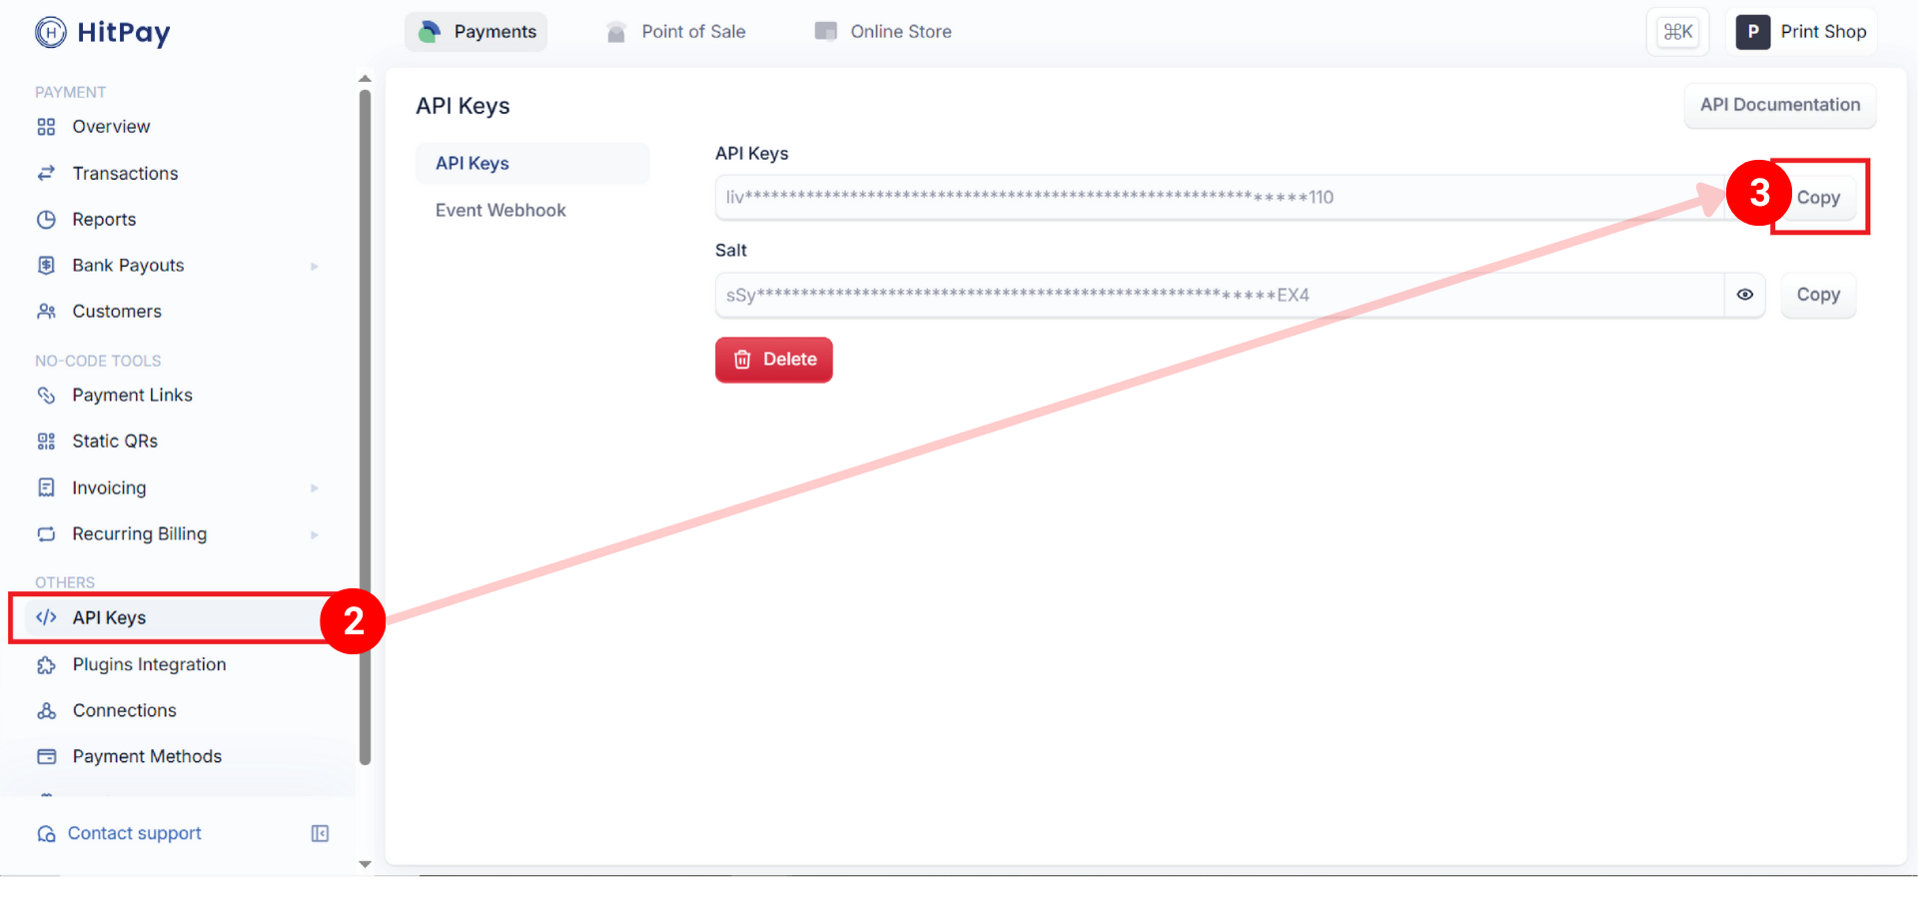This screenshot has width=1918, height=901.
Task: Reveal the Salt value with eye icon
Action: pyautogui.click(x=1744, y=295)
